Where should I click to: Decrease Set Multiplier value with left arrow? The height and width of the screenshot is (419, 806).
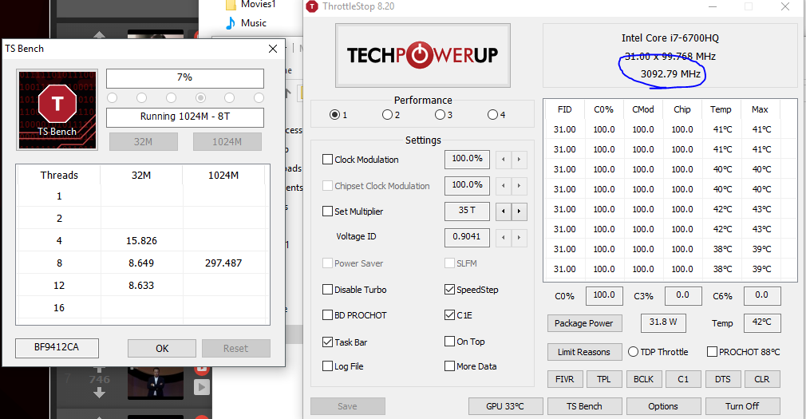click(504, 211)
